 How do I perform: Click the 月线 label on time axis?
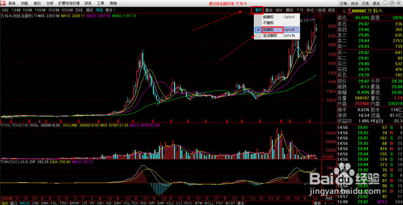(329, 198)
